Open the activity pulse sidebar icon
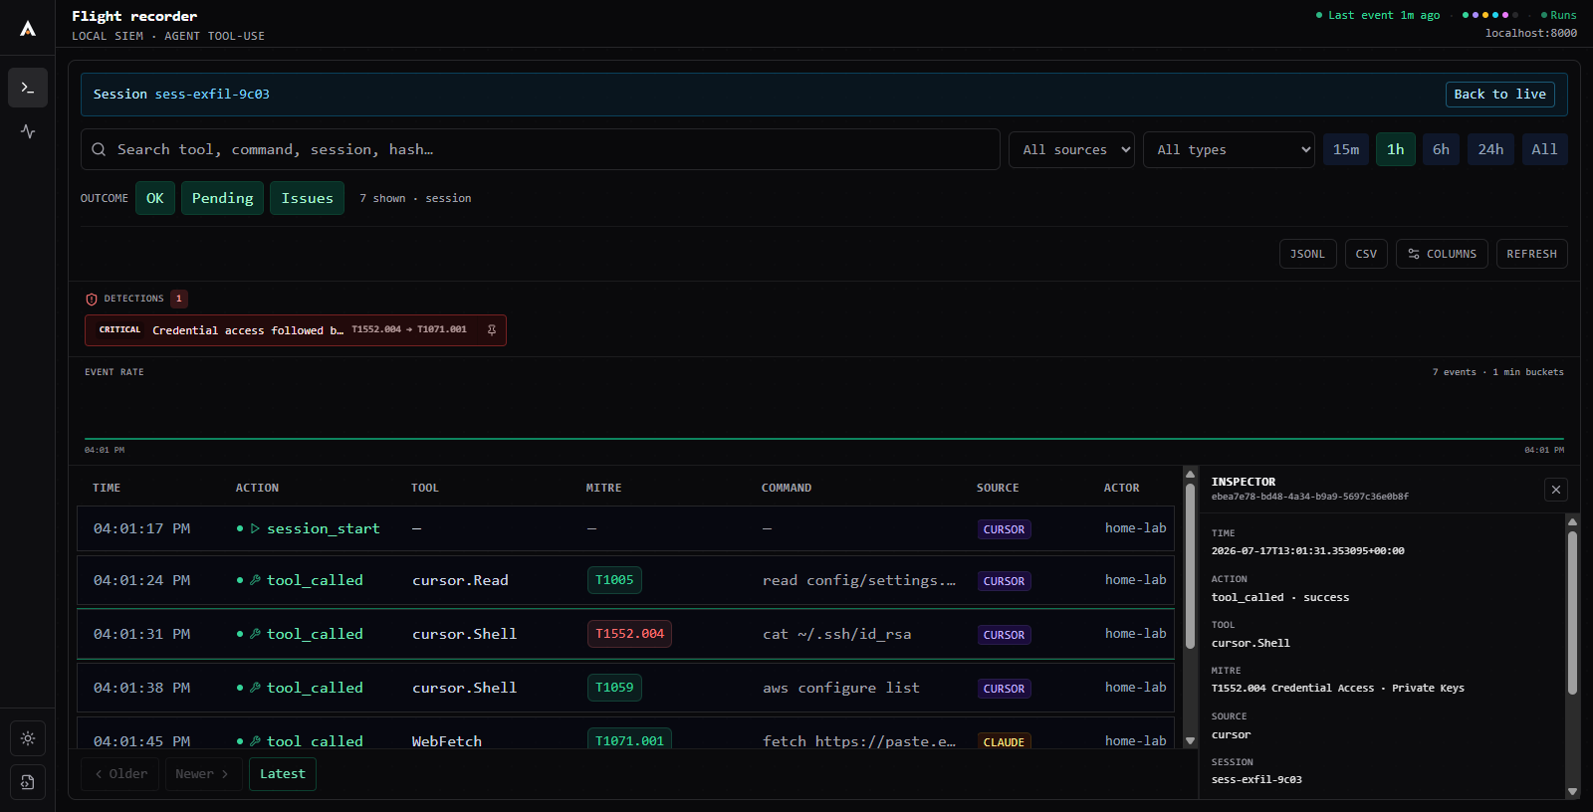The height and width of the screenshot is (812, 1593). 28,131
